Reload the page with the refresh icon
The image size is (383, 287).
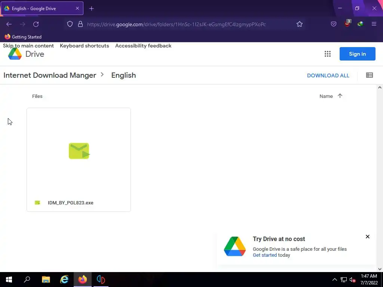point(36,24)
